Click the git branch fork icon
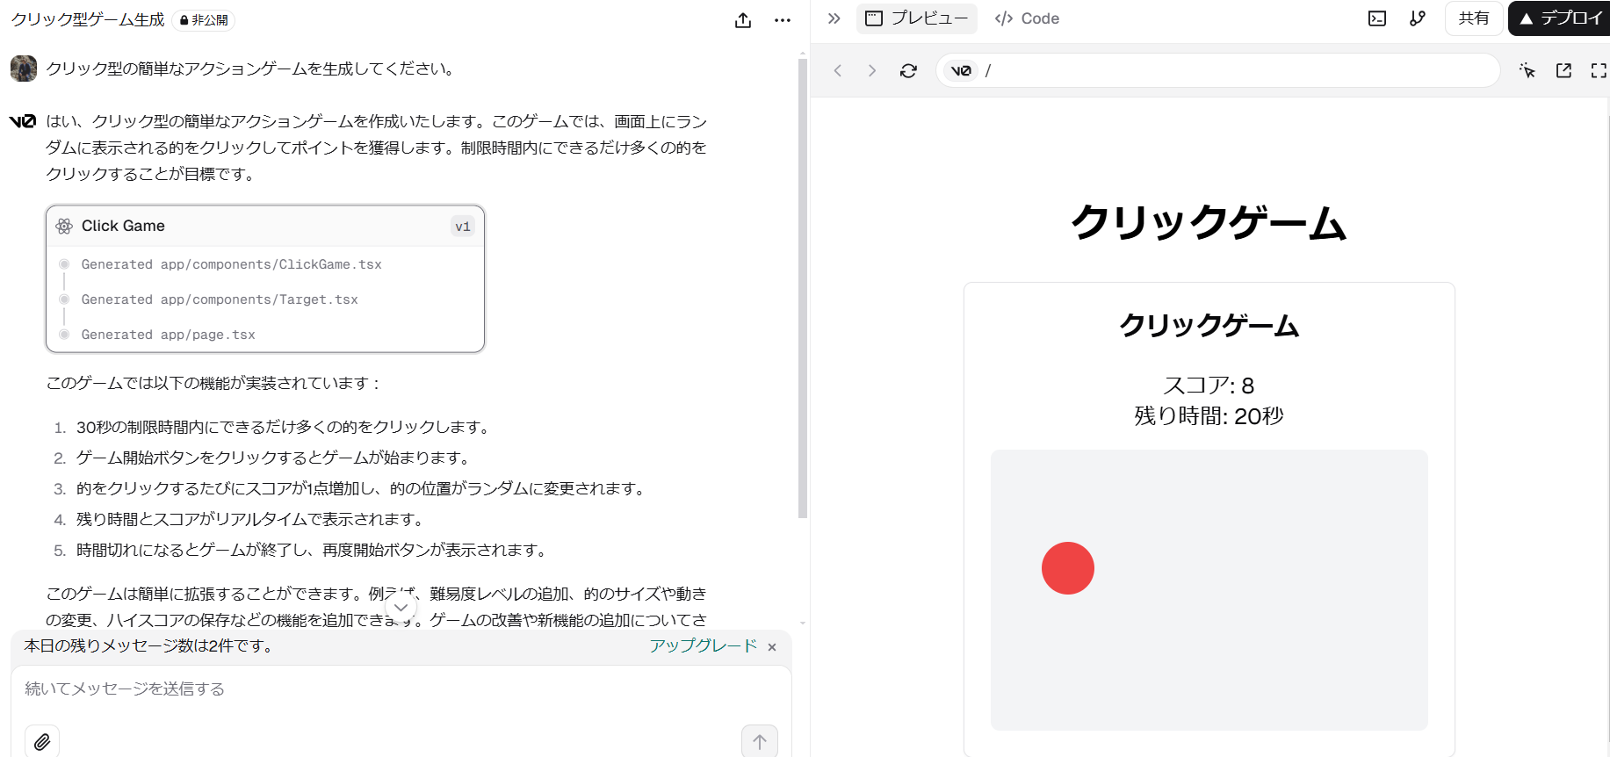Viewport: 1610px width, 757px height. 1418,18
